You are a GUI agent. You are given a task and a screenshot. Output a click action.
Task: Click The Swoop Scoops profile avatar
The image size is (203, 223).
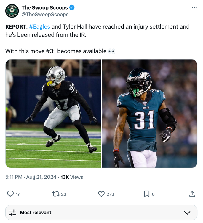pos(12,11)
